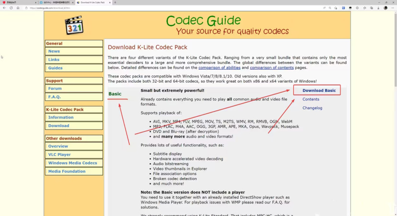Open the browser three-dot settings menu
This screenshot has width=397, height=216.
pos(393,8)
